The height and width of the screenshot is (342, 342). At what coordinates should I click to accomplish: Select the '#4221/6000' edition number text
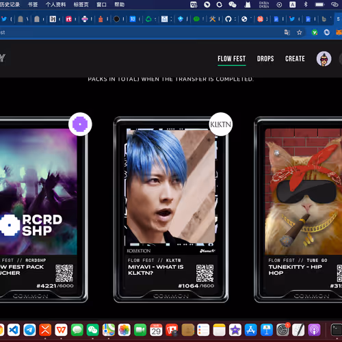tap(55, 286)
